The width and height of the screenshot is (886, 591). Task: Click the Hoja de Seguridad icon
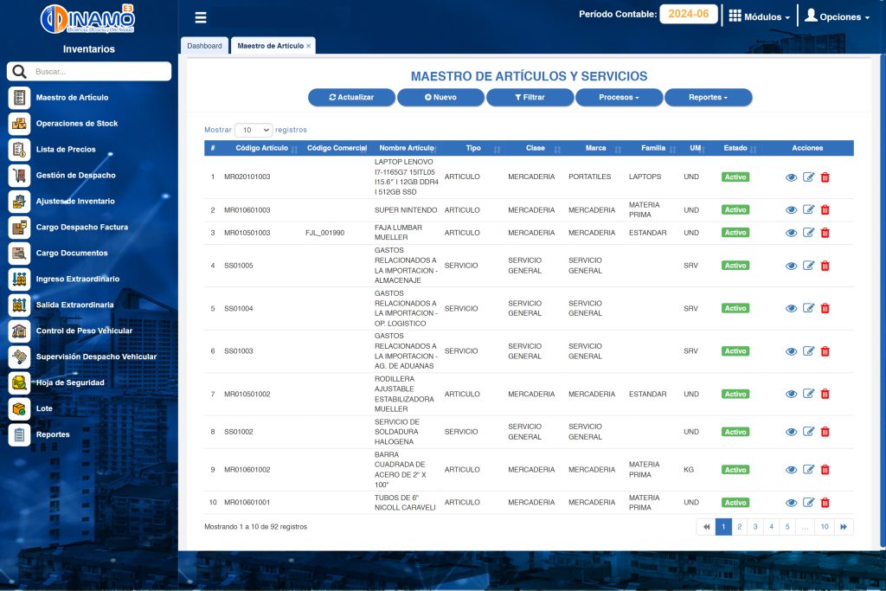click(x=19, y=382)
